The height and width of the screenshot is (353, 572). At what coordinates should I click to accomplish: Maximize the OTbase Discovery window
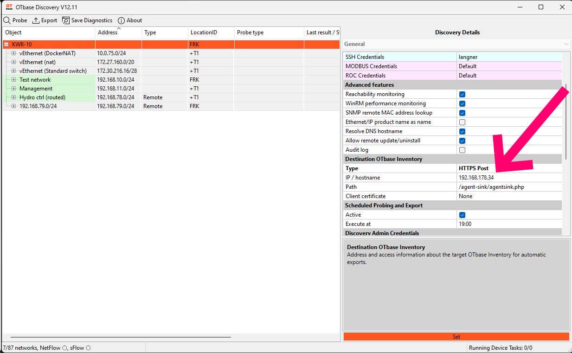coord(541,7)
